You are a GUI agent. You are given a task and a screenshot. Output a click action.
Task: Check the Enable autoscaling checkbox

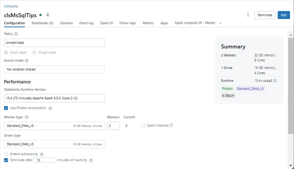pos(6,154)
